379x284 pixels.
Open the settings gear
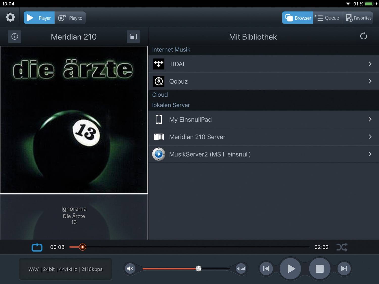[10, 17]
